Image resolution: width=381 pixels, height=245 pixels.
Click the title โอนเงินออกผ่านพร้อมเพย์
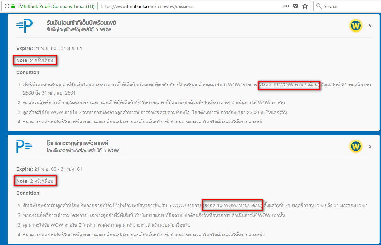77,143
